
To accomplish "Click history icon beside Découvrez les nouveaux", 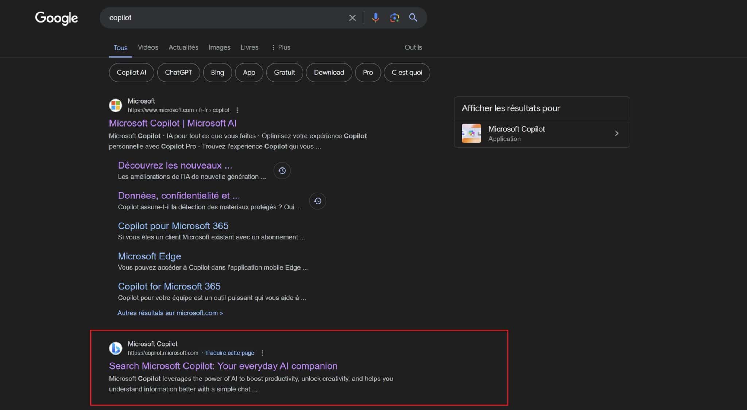I will coord(282,170).
